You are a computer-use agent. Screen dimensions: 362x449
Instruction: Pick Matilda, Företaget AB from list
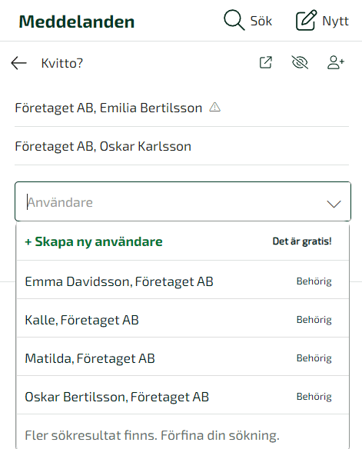click(183, 358)
